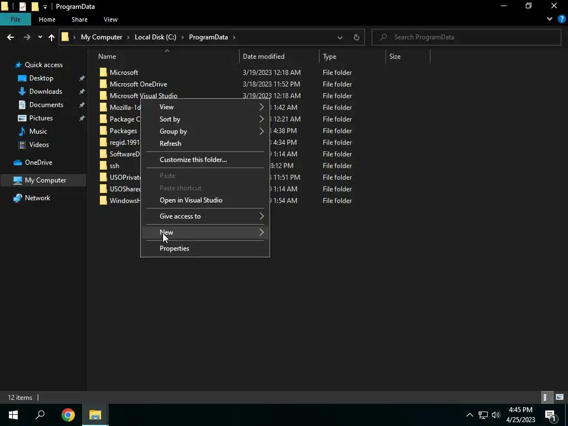
Task: Choose Properties from the context menu
Action: [205, 248]
